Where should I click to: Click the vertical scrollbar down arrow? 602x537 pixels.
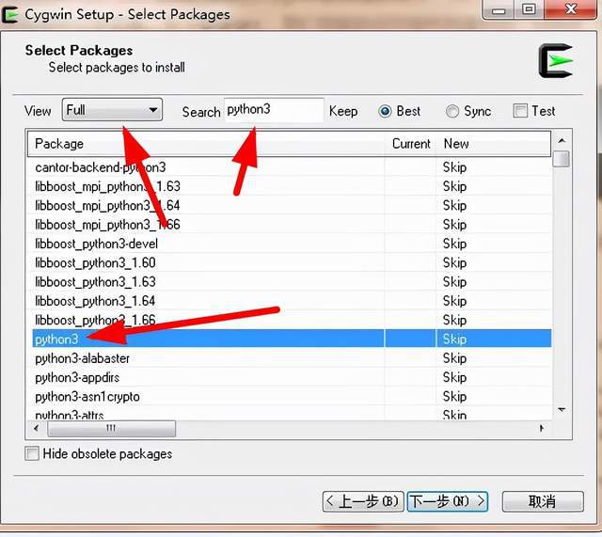click(x=562, y=409)
